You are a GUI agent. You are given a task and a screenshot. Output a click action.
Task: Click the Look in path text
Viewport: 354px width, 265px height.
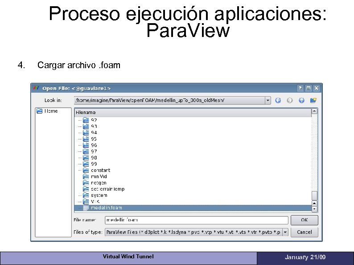[150, 100]
